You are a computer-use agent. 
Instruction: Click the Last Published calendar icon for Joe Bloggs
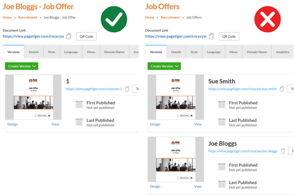coord(222,184)
